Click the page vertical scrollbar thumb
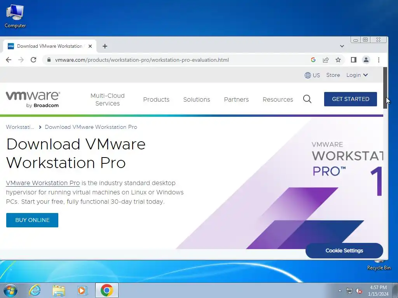This screenshot has width=398, height=298. [385, 88]
